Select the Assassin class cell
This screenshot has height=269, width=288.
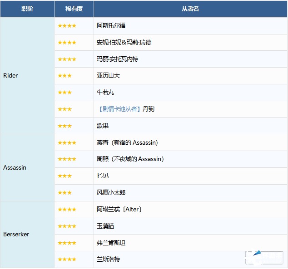pos(15,168)
